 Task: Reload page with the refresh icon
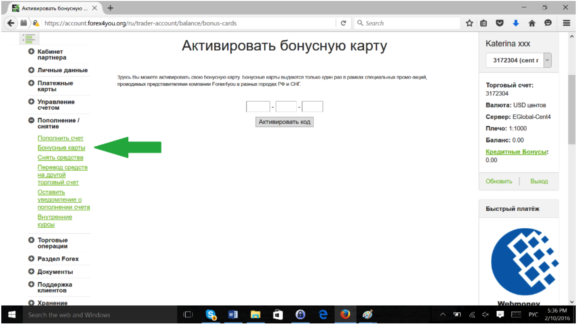343,23
